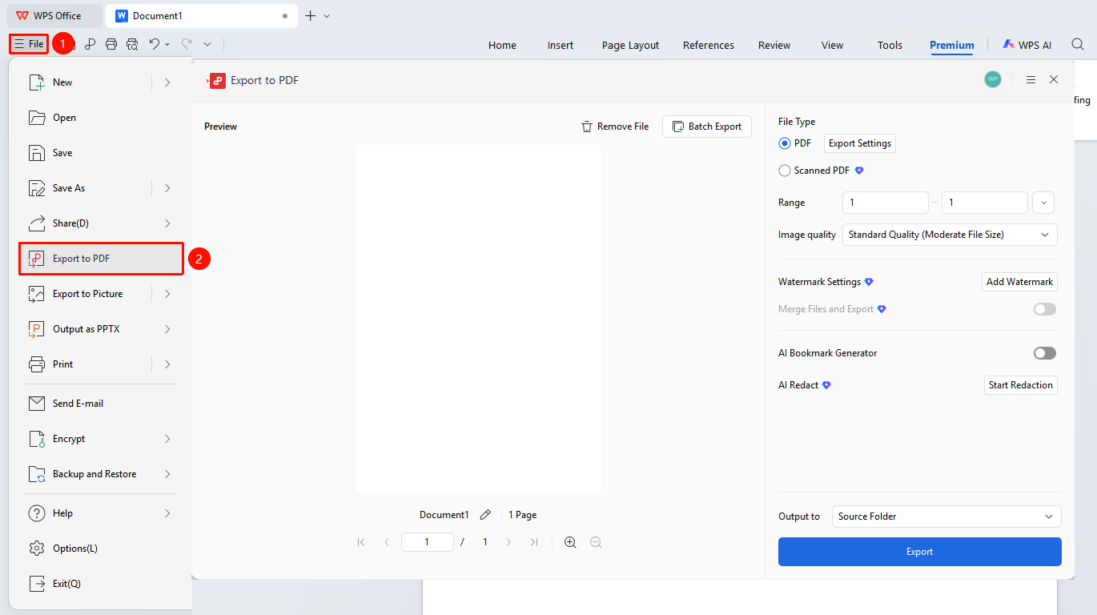1097x615 pixels.
Task: Open the Output to Source Folder dropdown
Action: (x=946, y=517)
